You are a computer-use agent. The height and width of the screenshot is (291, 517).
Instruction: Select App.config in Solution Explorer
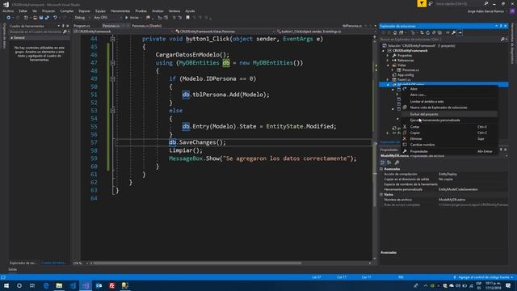(406, 75)
